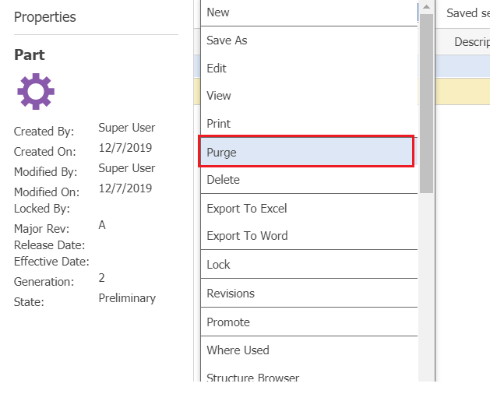Open Revisions from the menu
Viewport: 490px width, 394px height.
[231, 294]
